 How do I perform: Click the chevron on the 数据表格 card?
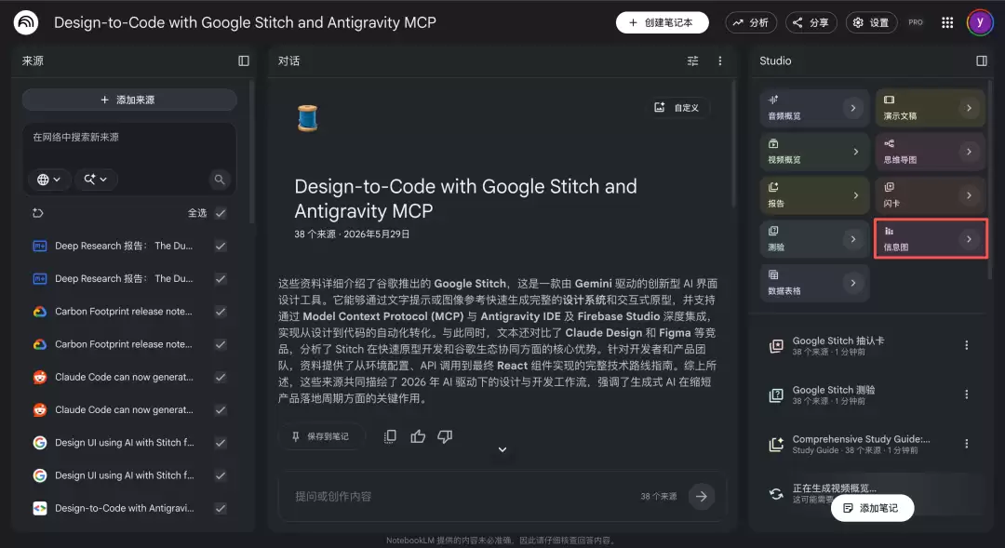pos(853,282)
